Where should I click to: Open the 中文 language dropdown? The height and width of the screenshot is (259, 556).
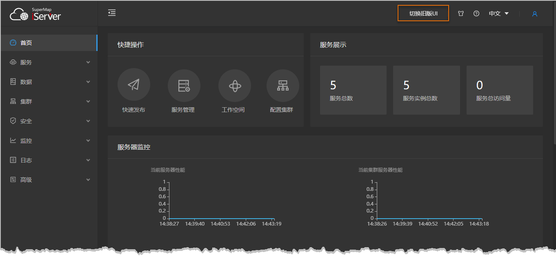tap(499, 13)
